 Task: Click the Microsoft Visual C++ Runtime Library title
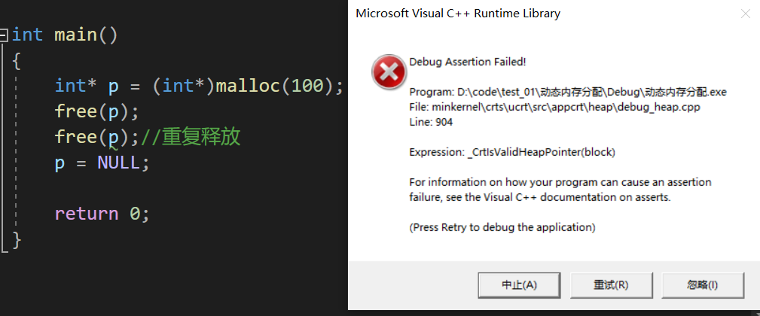(x=457, y=14)
